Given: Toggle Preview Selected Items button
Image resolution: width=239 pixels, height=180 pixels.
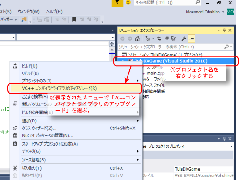Looking at the screenshot, I should pos(192,39).
